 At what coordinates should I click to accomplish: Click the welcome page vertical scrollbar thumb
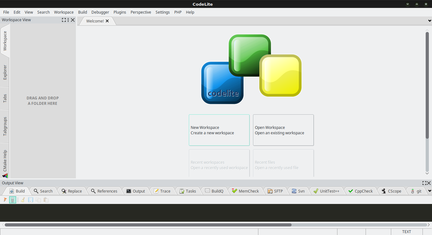427,86
